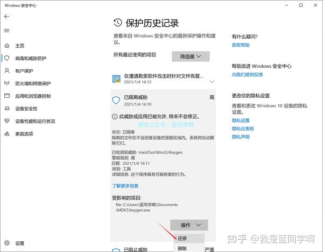Click the heart icon for 设备性能和运行状况
323x252 pixels.
[7, 121]
